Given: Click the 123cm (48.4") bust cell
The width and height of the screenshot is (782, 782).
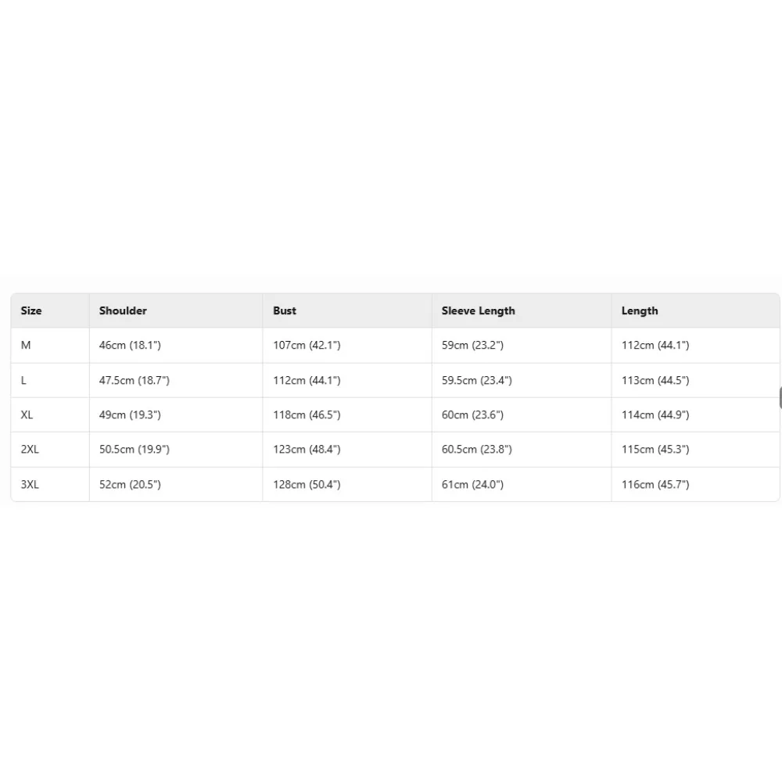Looking at the screenshot, I should tap(307, 449).
